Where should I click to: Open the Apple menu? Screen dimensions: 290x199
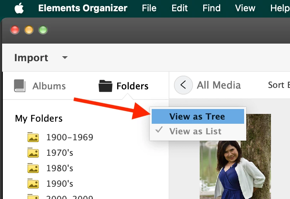(19, 8)
